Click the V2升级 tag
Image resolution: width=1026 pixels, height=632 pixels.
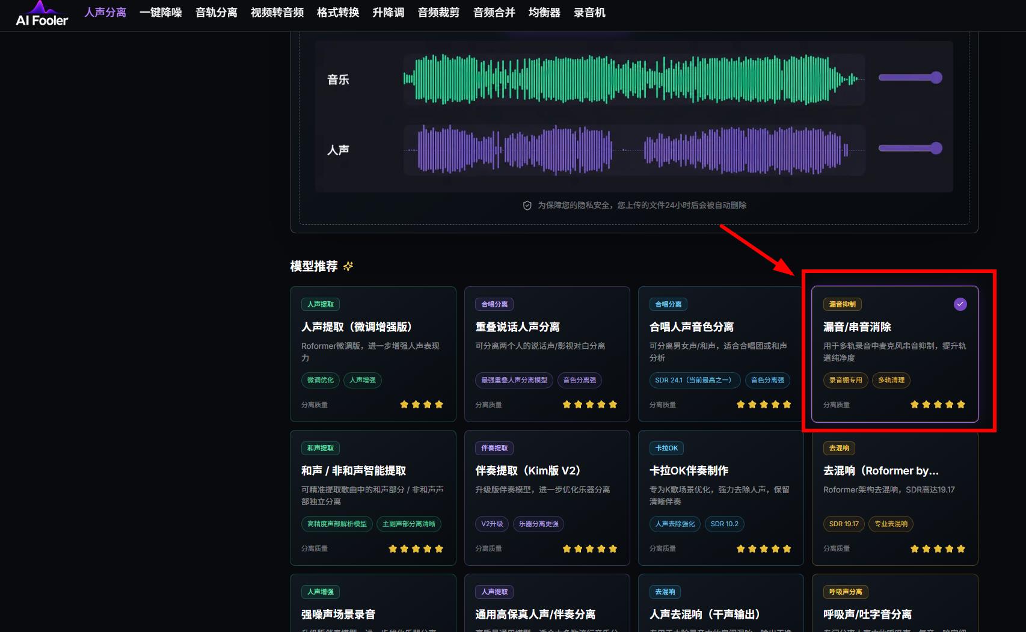pos(492,524)
